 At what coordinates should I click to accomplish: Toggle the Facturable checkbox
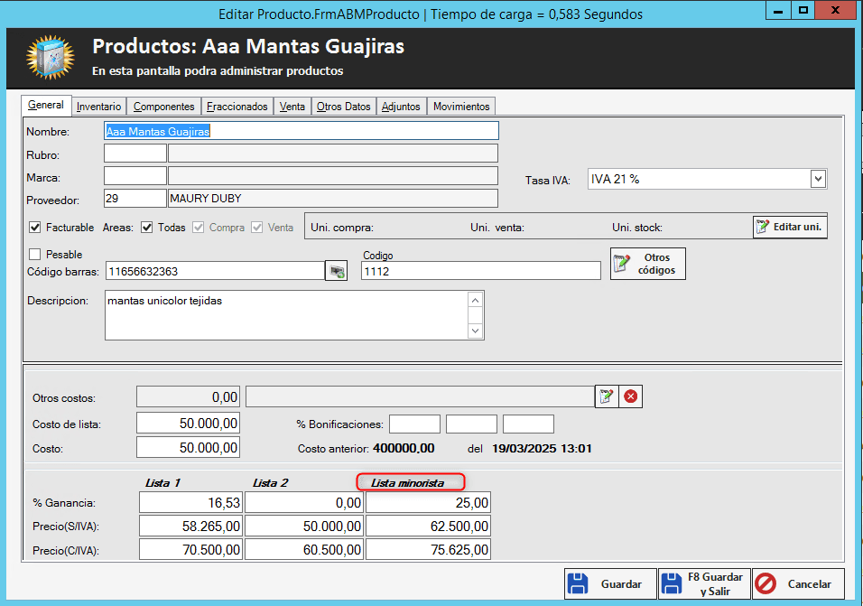[35, 228]
